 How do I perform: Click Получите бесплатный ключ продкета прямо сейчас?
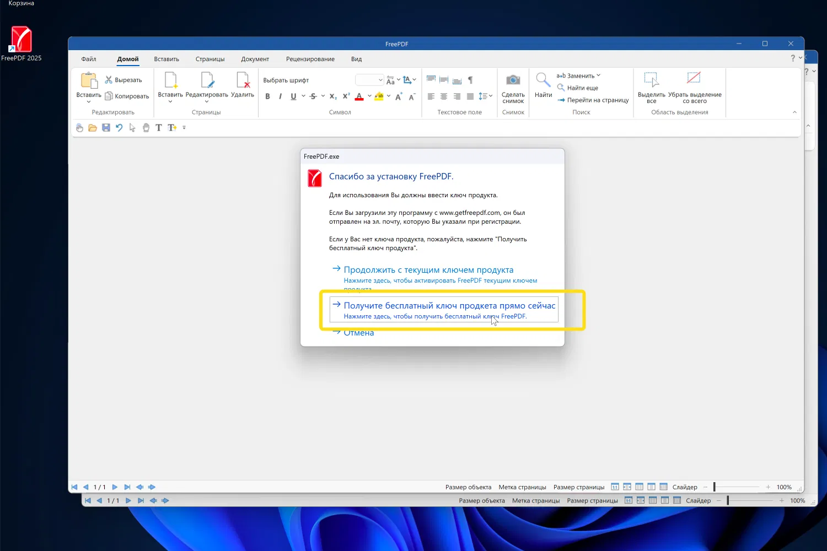click(x=444, y=310)
